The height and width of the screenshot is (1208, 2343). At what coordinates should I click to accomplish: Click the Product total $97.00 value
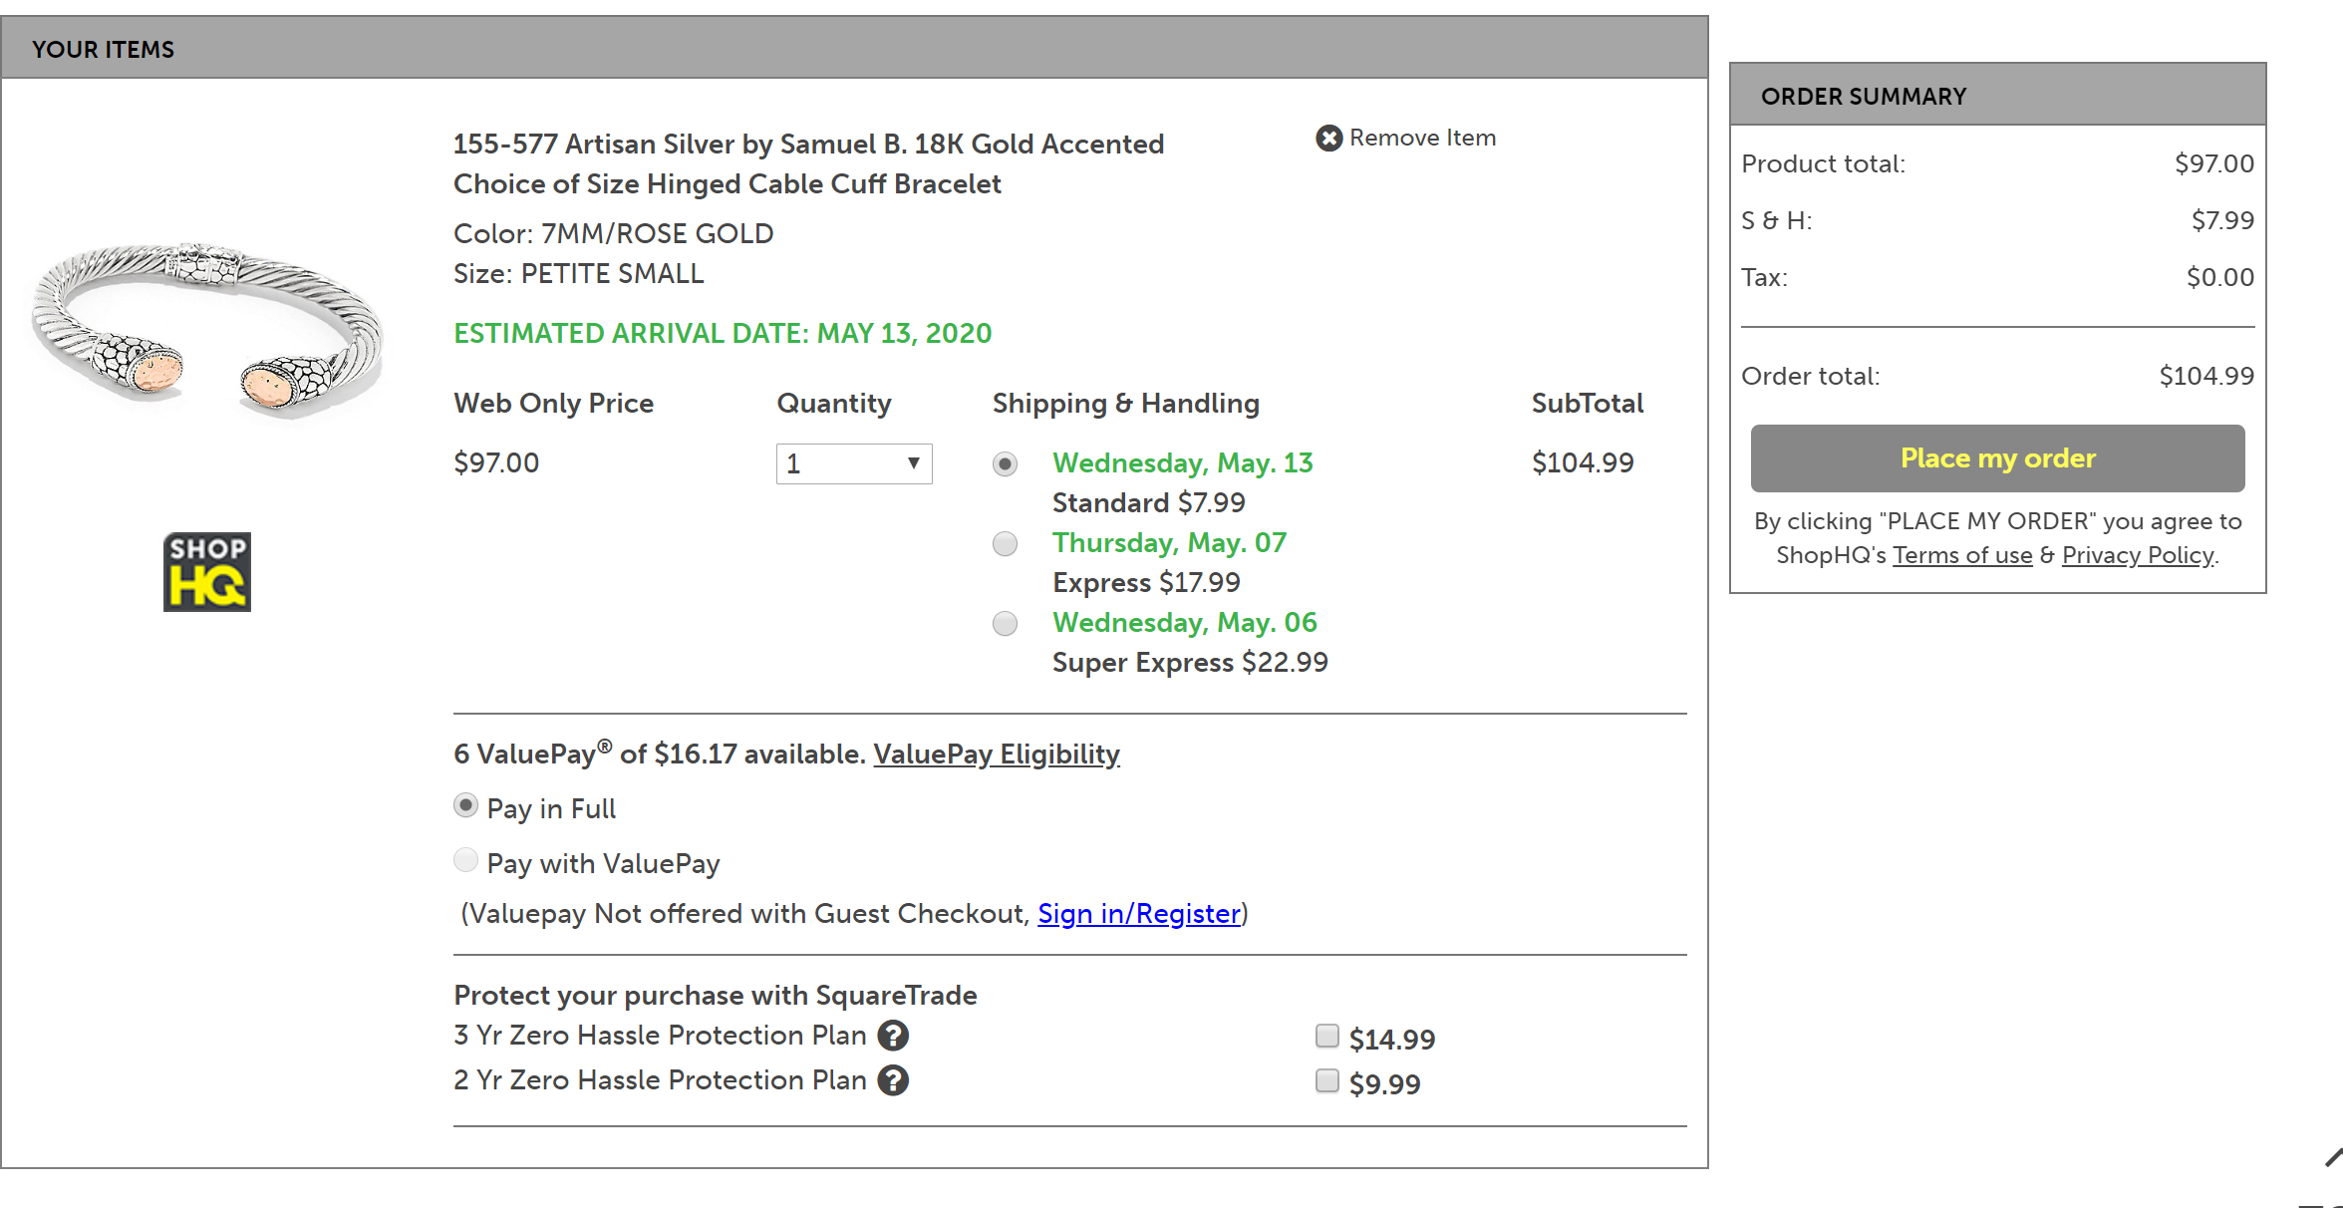[2214, 163]
